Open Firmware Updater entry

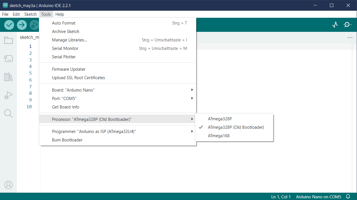click(118, 69)
